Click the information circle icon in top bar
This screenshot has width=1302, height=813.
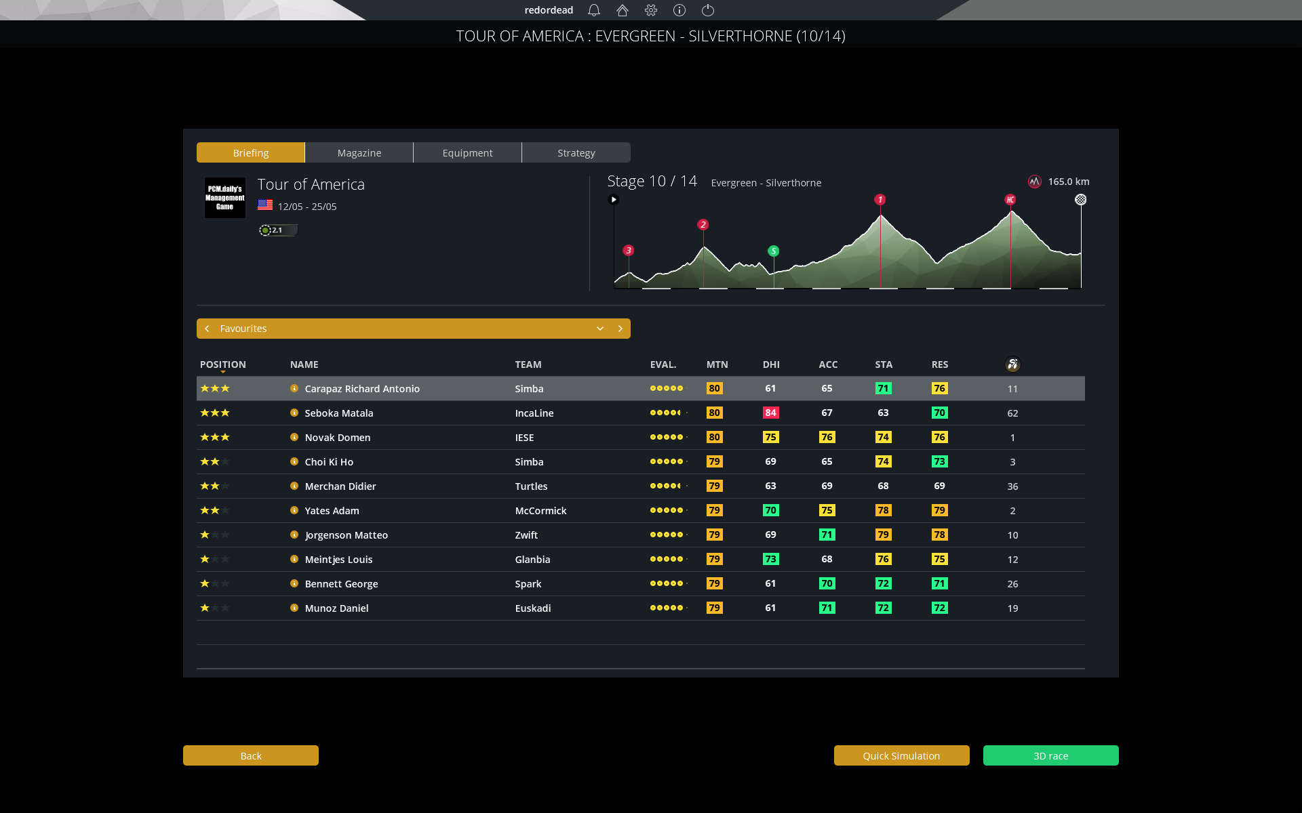click(679, 10)
